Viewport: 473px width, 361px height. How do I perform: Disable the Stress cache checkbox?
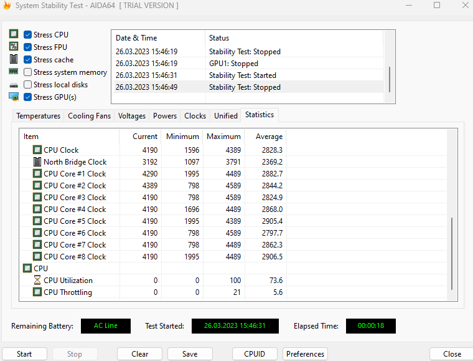coord(27,59)
